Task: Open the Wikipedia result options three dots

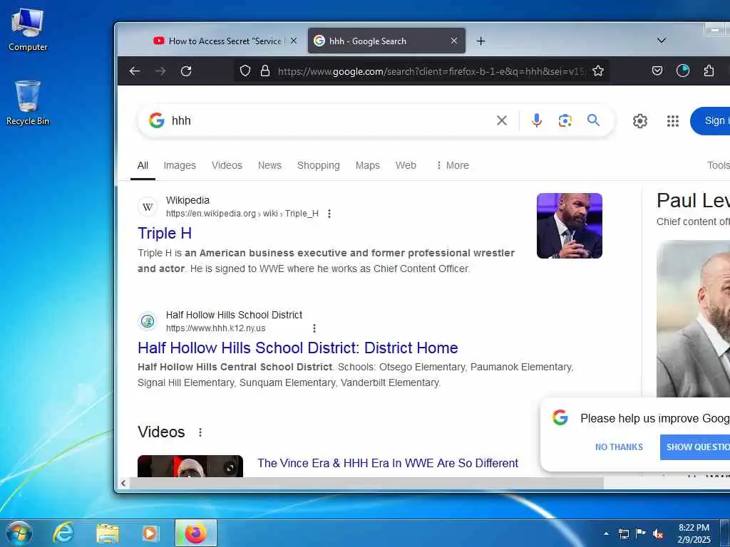Action: click(329, 214)
